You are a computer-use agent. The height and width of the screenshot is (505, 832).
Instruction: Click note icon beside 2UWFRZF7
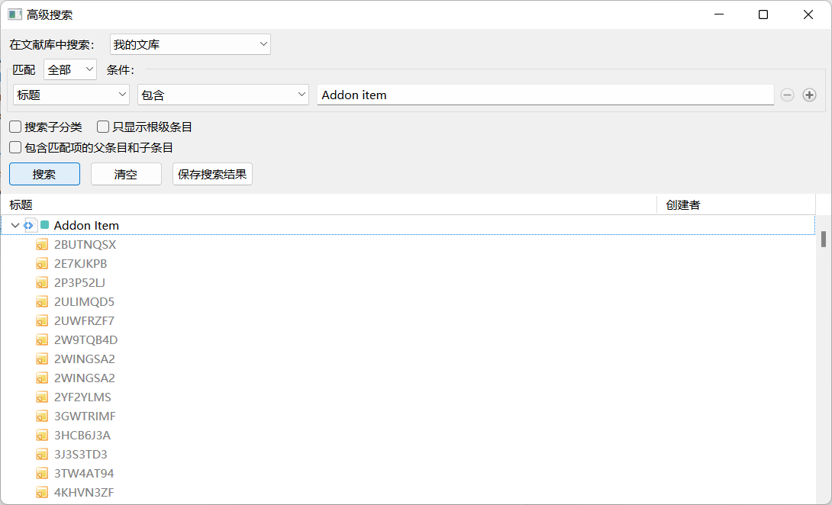(x=42, y=321)
